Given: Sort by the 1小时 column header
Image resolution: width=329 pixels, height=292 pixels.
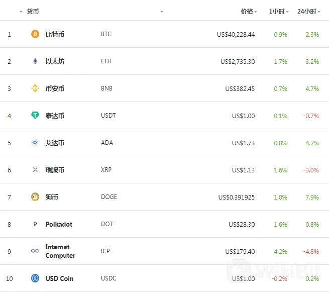Looking at the screenshot, I should coord(276,11).
